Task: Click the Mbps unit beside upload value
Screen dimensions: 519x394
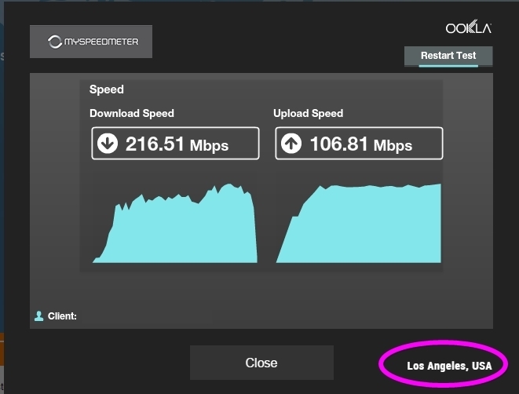Action: coord(393,146)
